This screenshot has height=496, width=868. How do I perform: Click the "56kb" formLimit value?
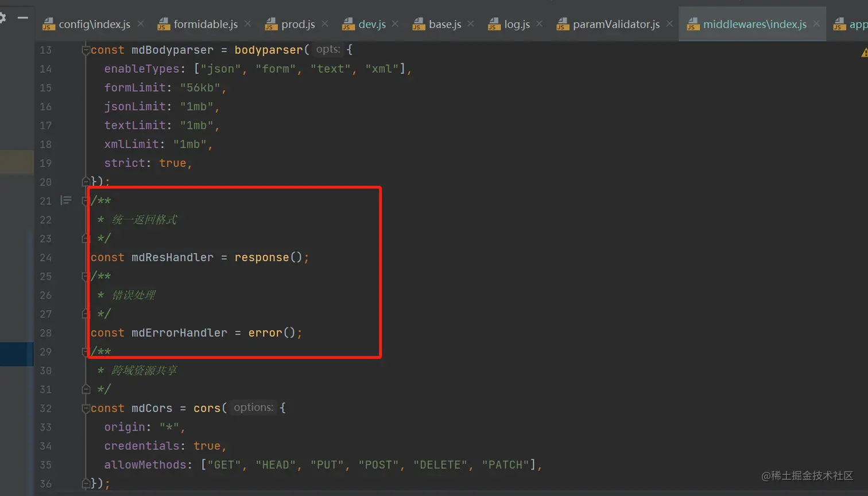tap(200, 88)
